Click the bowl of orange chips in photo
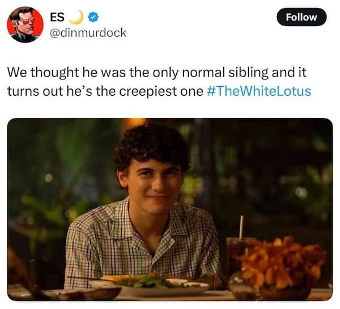The height and width of the screenshot is (309, 340). click(282, 267)
